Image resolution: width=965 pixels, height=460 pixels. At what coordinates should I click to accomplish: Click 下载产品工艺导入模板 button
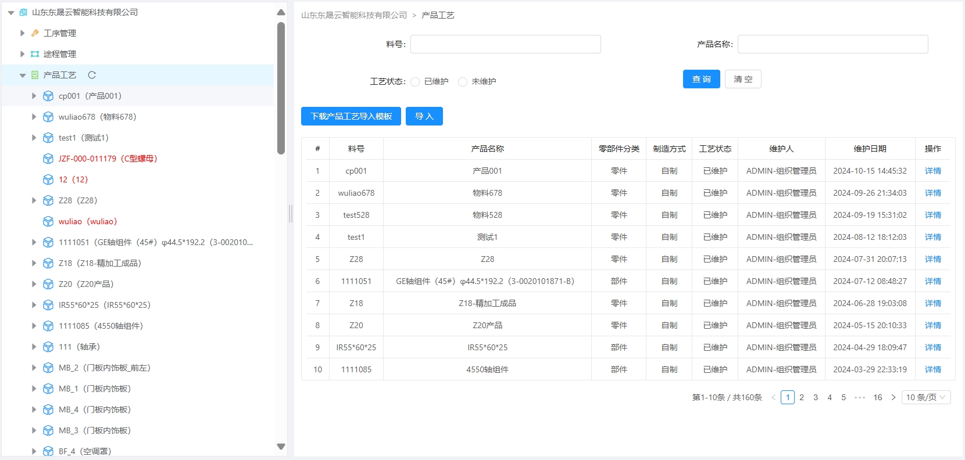click(x=351, y=116)
